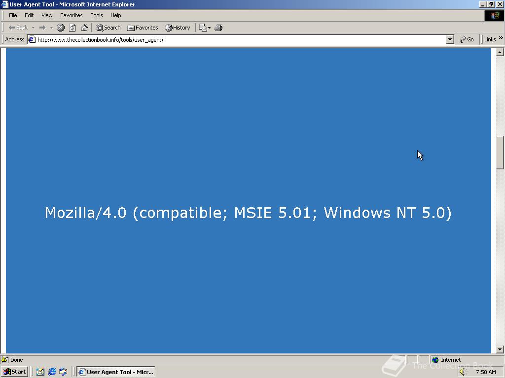Viewport: 505px width, 378px height.
Task: Select User Agent Tool taskbar button
Action: (116, 372)
